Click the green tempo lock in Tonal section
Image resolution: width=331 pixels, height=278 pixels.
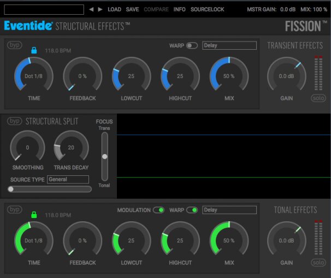[x=33, y=215]
